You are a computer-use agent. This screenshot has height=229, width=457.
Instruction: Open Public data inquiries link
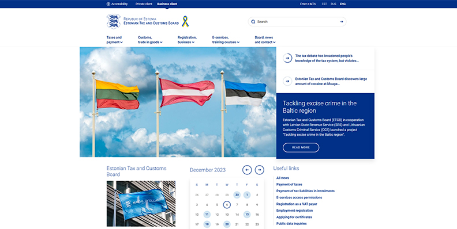click(x=291, y=224)
